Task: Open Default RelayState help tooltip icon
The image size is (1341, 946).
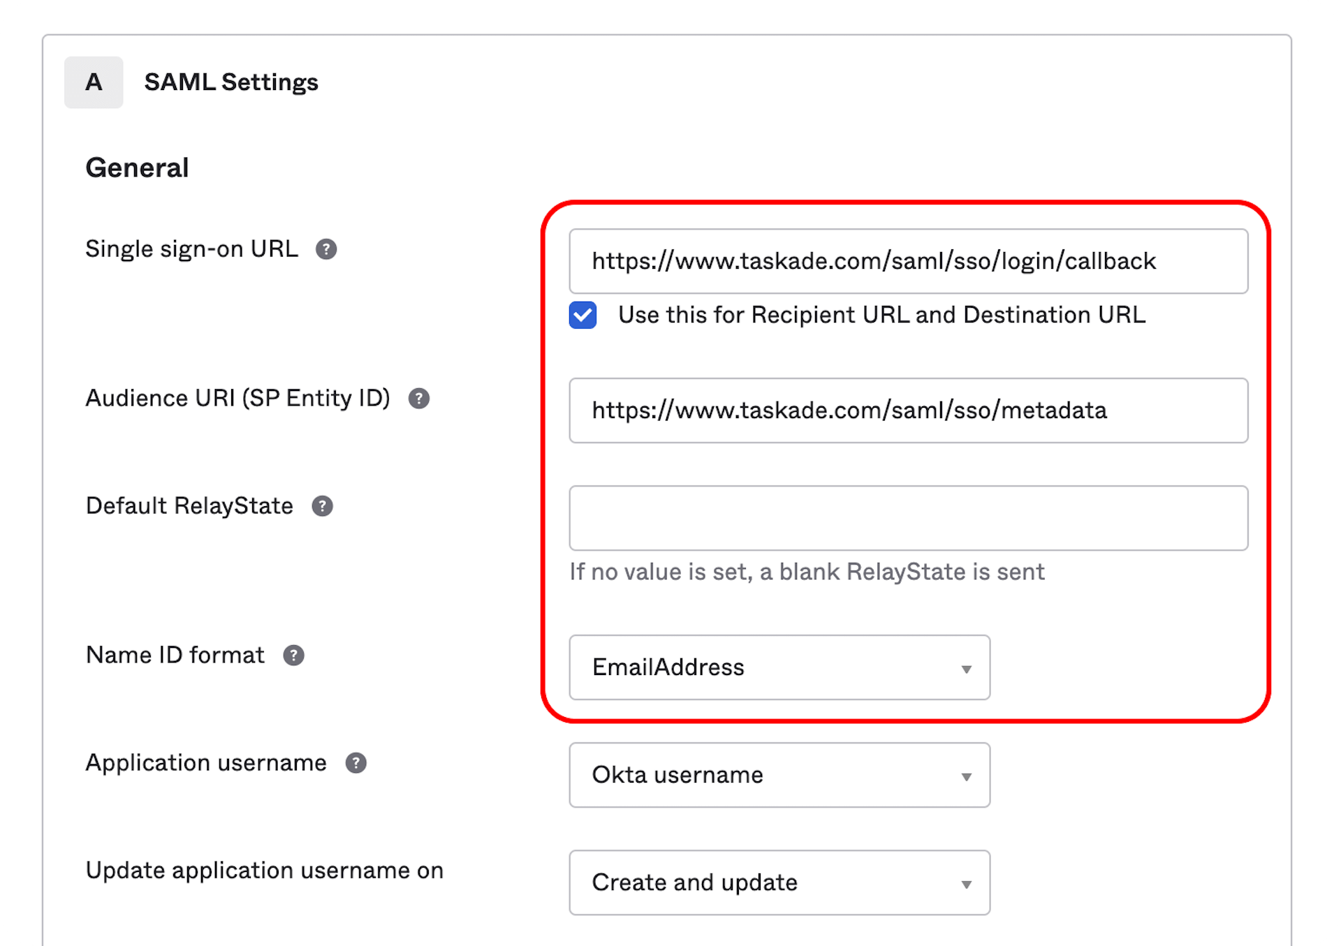Action: pyautogui.click(x=322, y=506)
